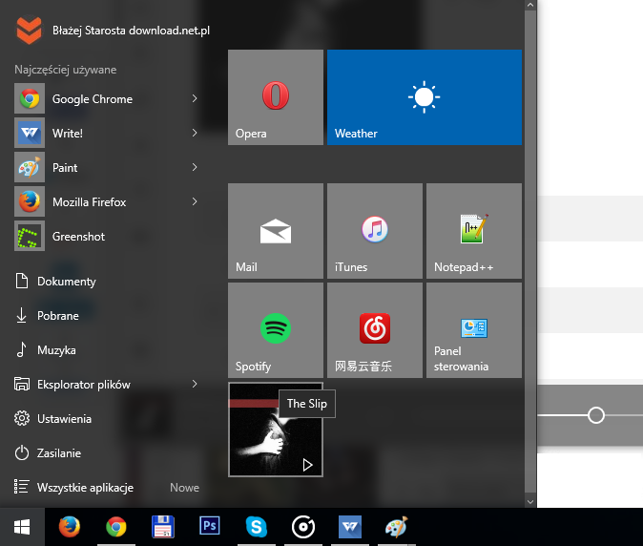Open Skype from the taskbar
The width and height of the screenshot is (643, 546).
[x=257, y=527]
